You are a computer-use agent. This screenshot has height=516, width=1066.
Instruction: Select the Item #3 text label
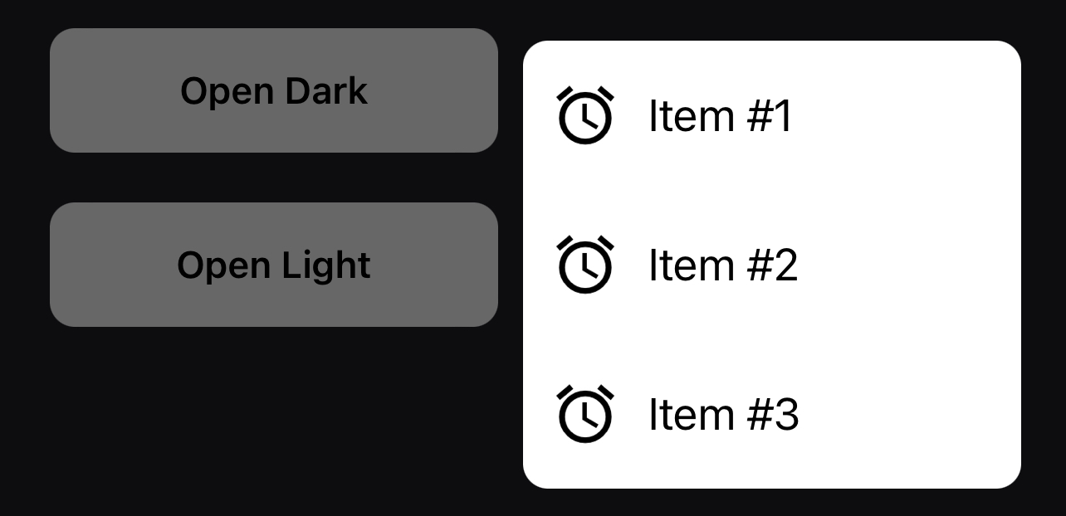pos(723,414)
